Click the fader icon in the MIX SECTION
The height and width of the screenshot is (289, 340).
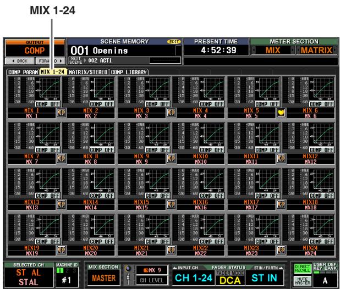click(128, 279)
